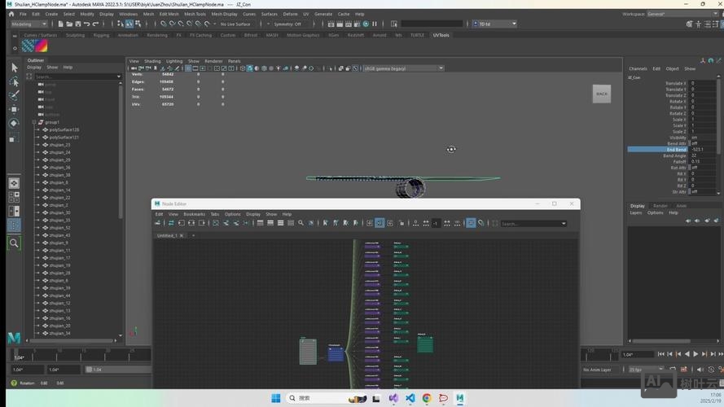This screenshot has width=724, height=407.
Task: Switch to the Rigging shelf tab
Action: pyautogui.click(x=101, y=35)
